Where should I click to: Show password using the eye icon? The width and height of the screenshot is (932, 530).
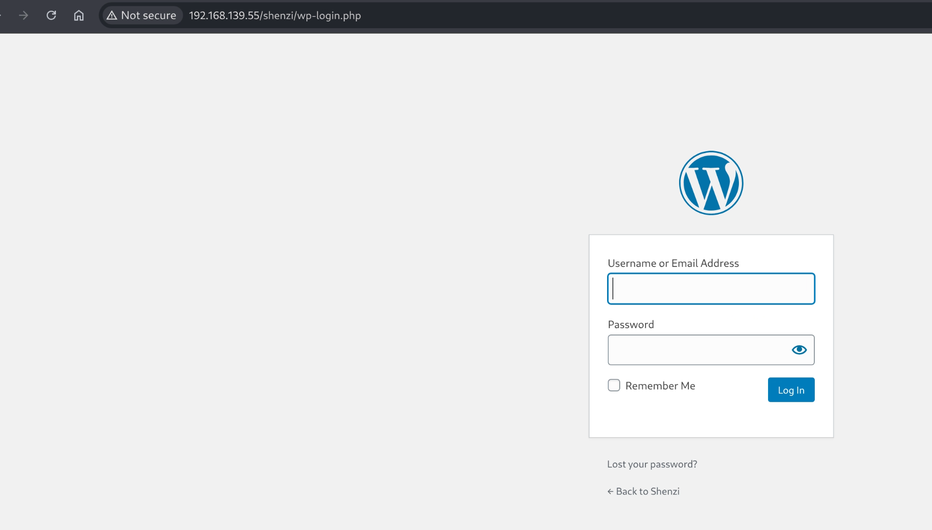click(799, 350)
